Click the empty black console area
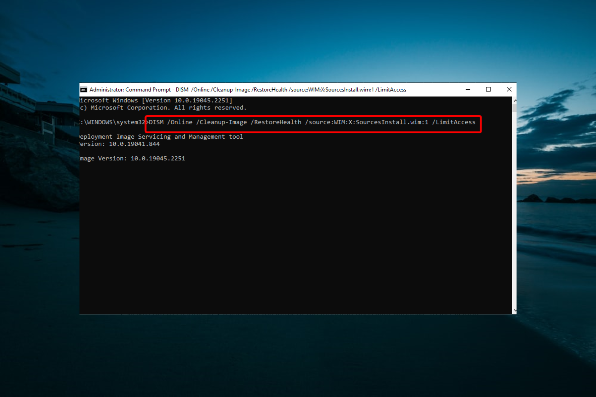Screen dimensions: 596x397 click(295, 236)
